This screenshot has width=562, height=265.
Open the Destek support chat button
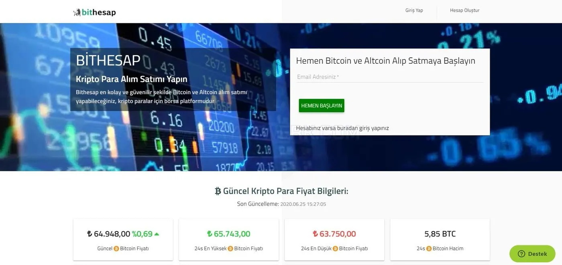click(532, 254)
